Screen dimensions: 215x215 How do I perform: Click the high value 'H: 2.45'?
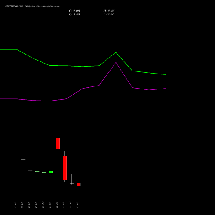coord(109,11)
